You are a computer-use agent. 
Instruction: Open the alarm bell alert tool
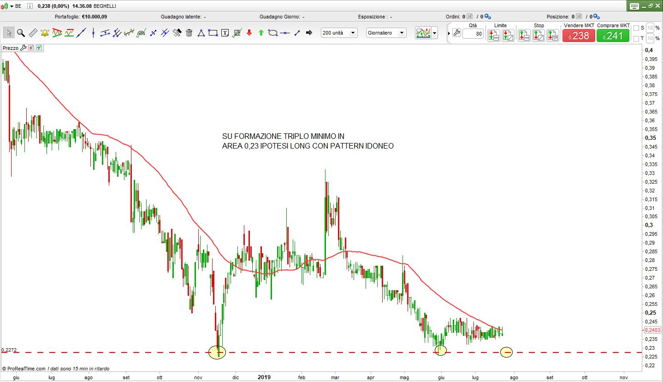pos(45,33)
